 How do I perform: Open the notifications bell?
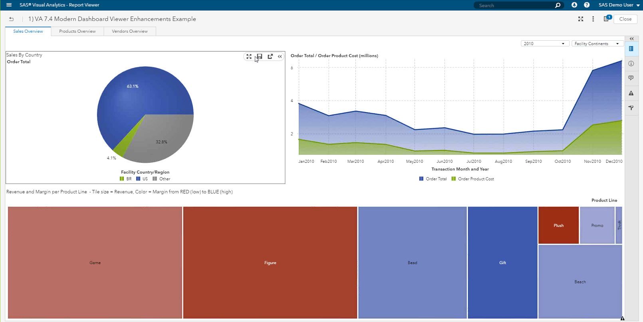click(574, 5)
